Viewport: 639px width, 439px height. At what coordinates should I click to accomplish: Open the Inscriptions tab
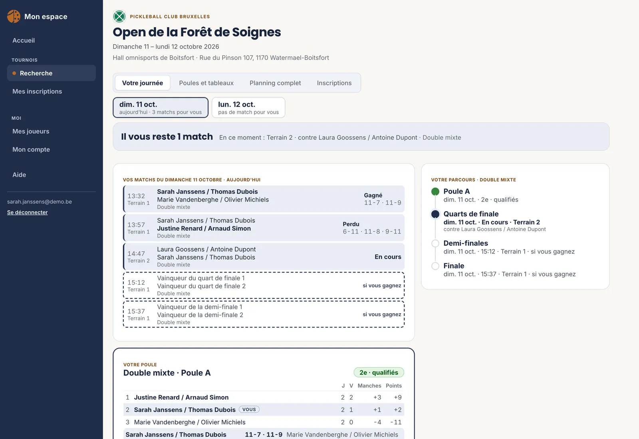click(334, 83)
